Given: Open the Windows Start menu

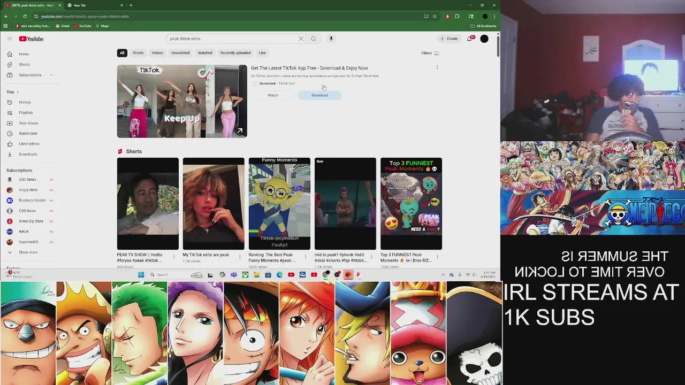Looking at the screenshot, I should pyautogui.click(x=141, y=275).
